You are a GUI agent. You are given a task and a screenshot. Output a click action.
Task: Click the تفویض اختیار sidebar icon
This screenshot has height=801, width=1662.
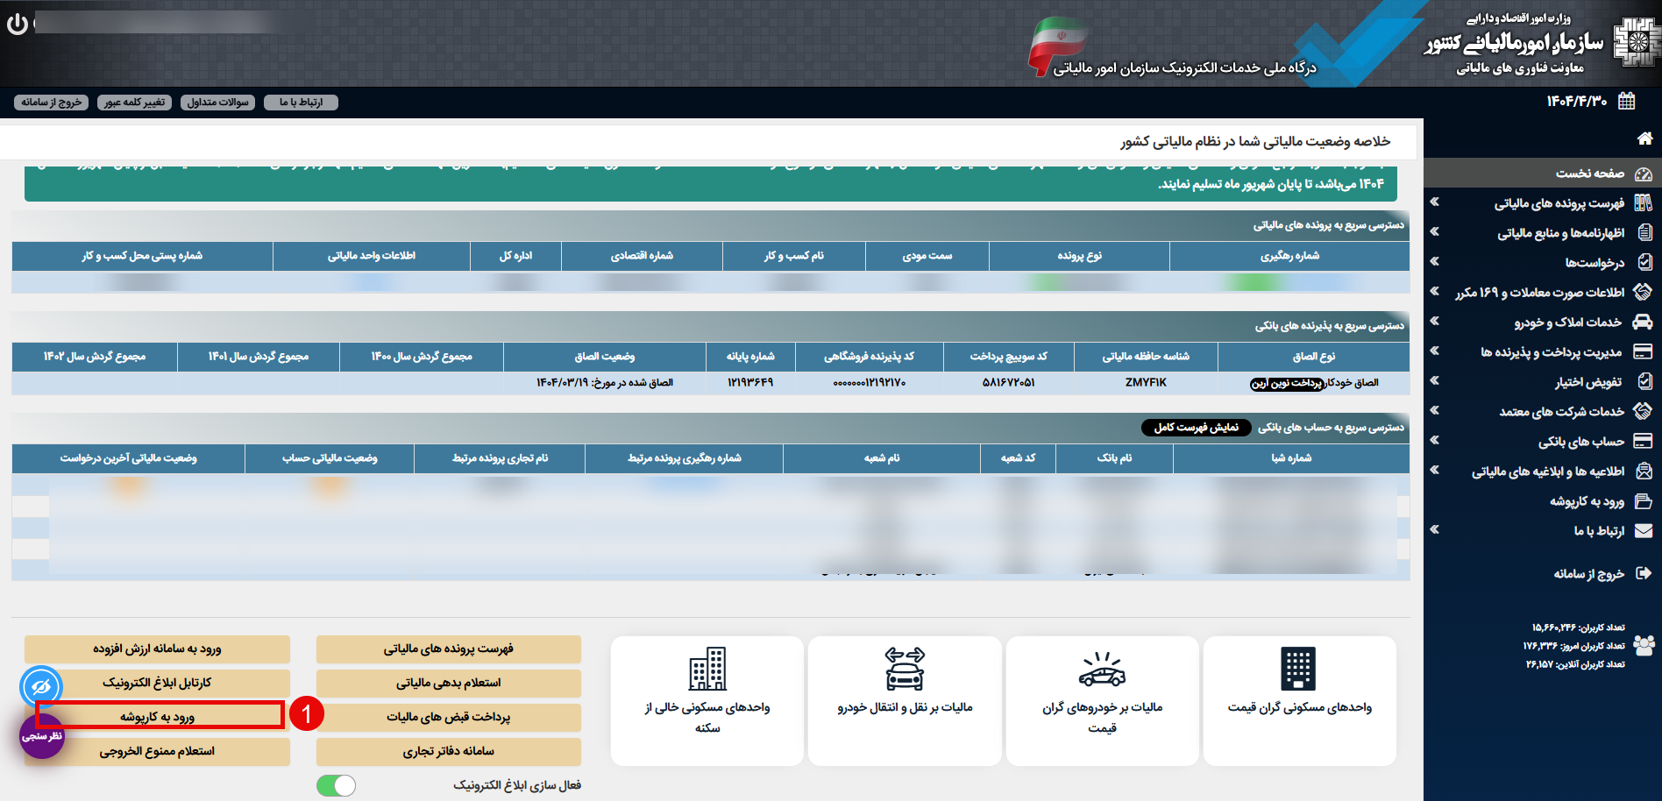click(1644, 381)
